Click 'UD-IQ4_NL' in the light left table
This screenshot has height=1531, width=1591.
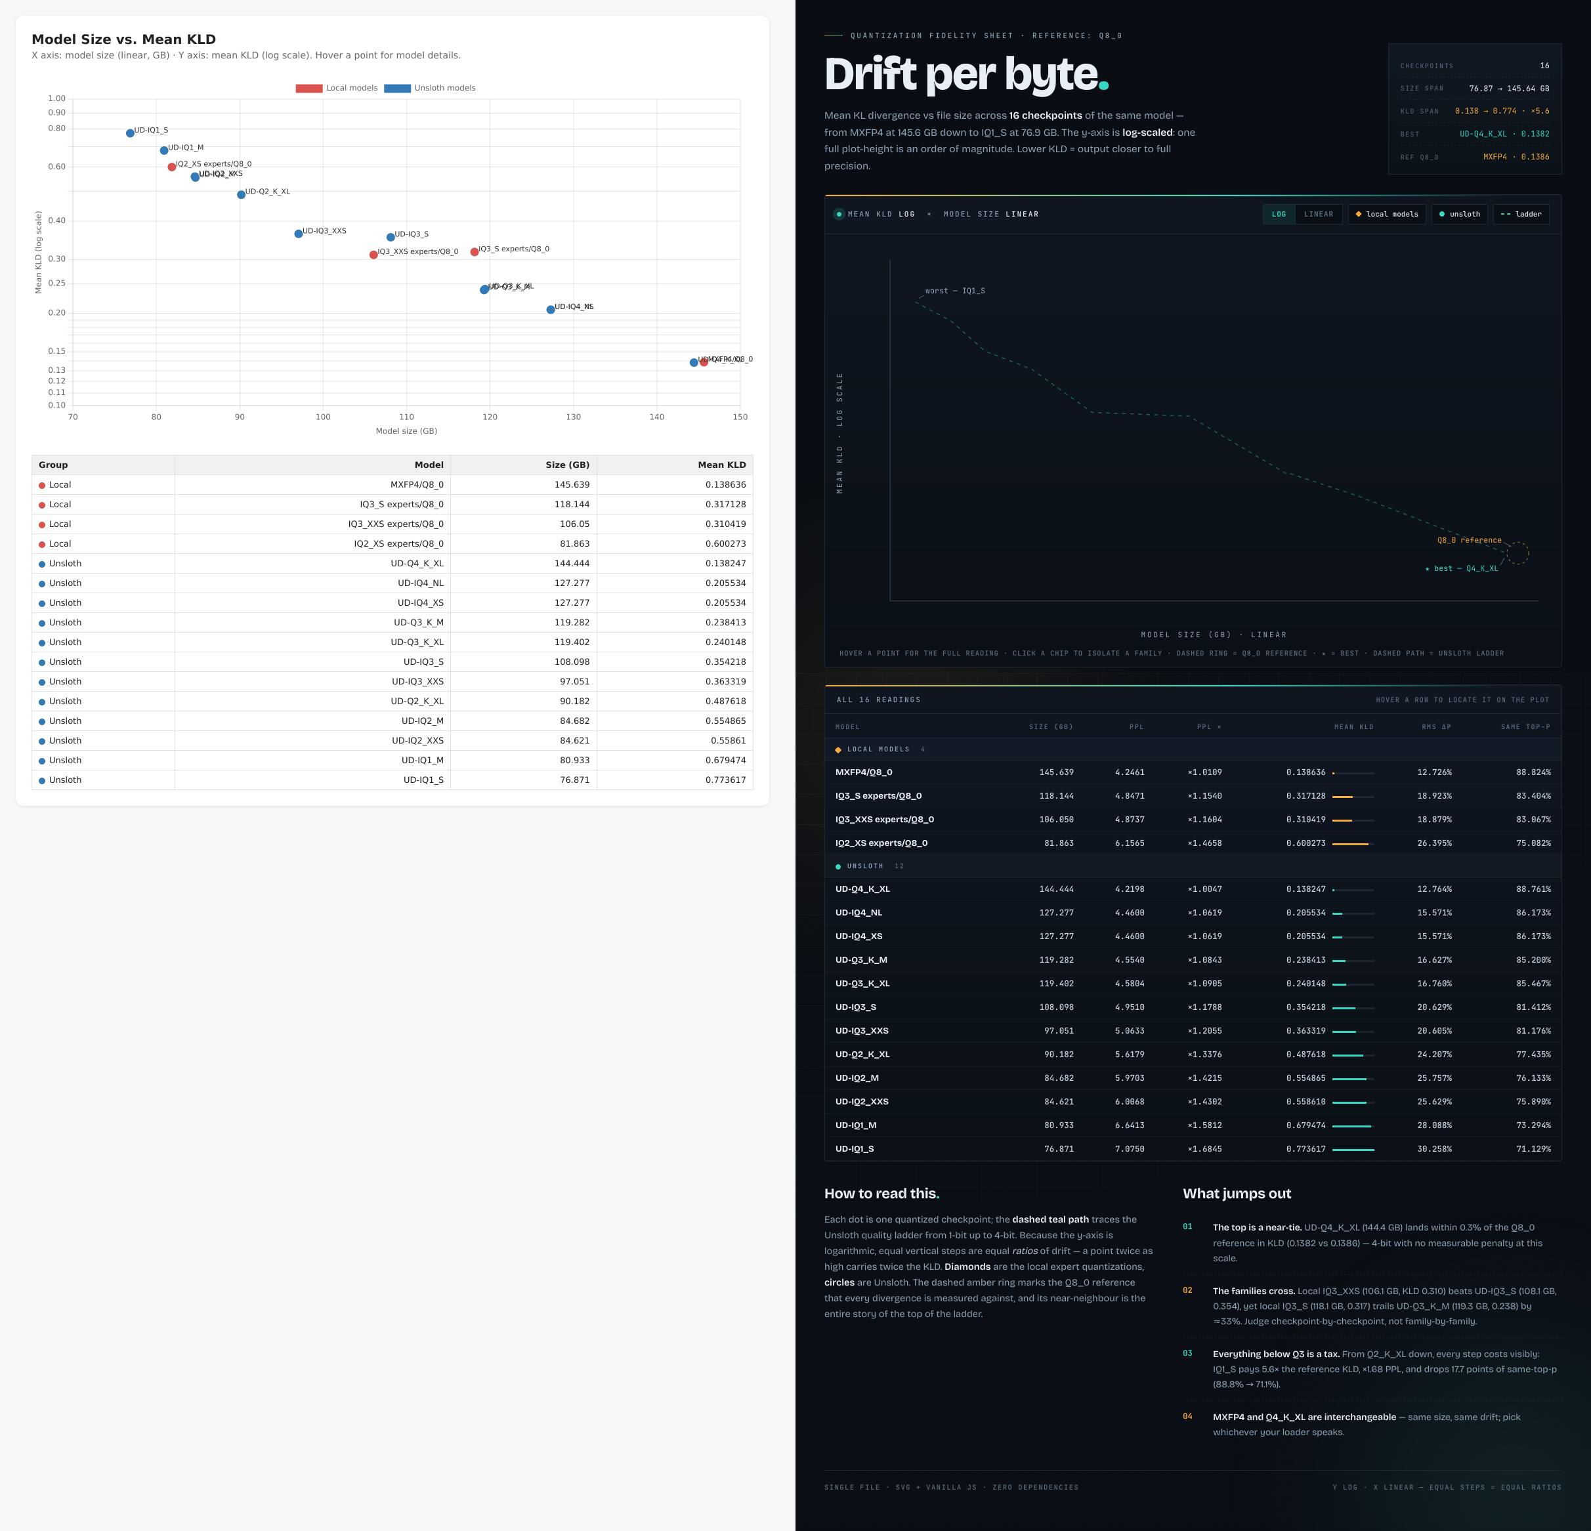point(421,583)
